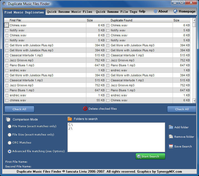The height and width of the screenshot is (176, 199).
Task: Click the Homepage globe icon
Action: (175, 11)
